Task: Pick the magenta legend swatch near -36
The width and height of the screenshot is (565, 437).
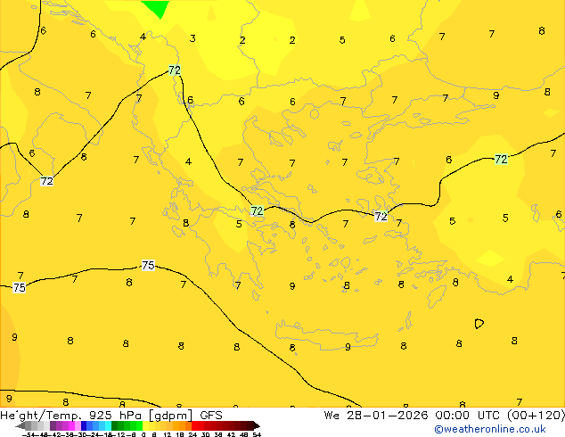Action: [71, 425]
